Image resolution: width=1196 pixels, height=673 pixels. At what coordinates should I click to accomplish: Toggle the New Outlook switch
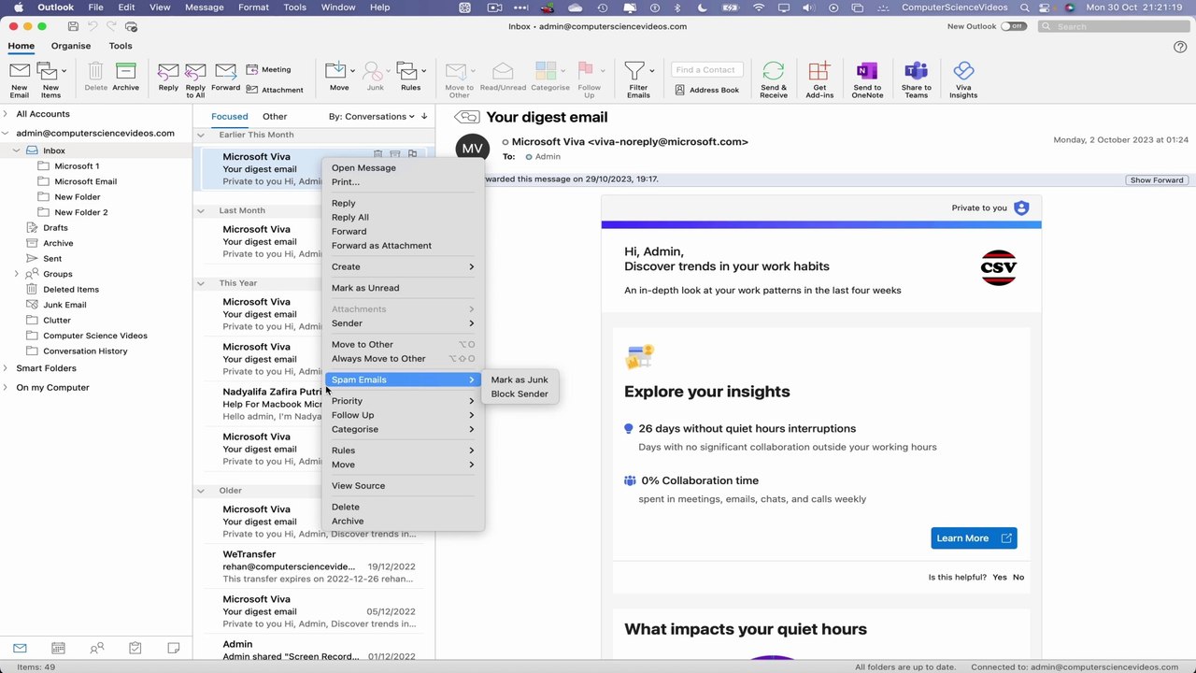[1013, 26]
